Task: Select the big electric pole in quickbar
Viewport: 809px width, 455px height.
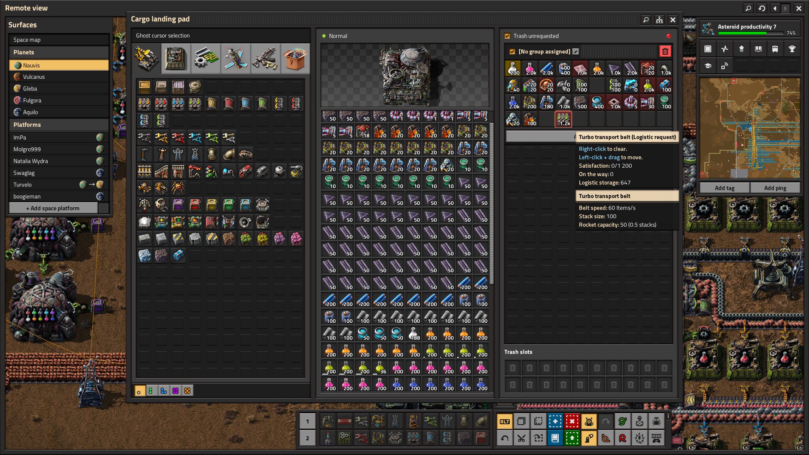Action: [447, 421]
